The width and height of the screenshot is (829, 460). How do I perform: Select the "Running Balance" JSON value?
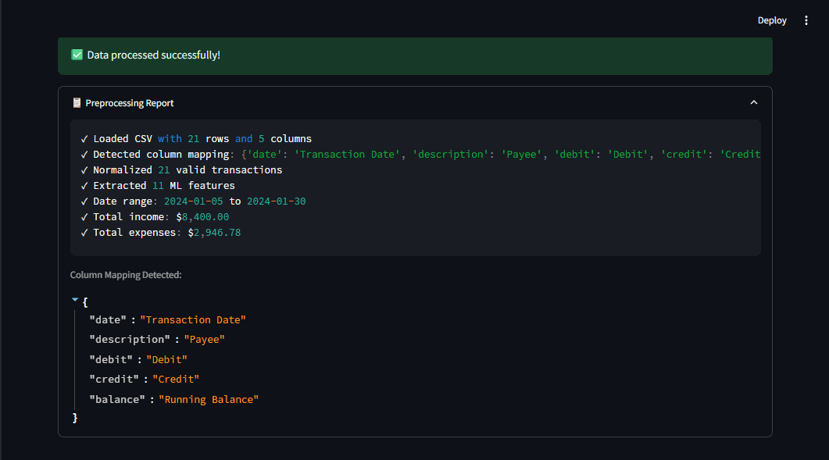click(208, 399)
